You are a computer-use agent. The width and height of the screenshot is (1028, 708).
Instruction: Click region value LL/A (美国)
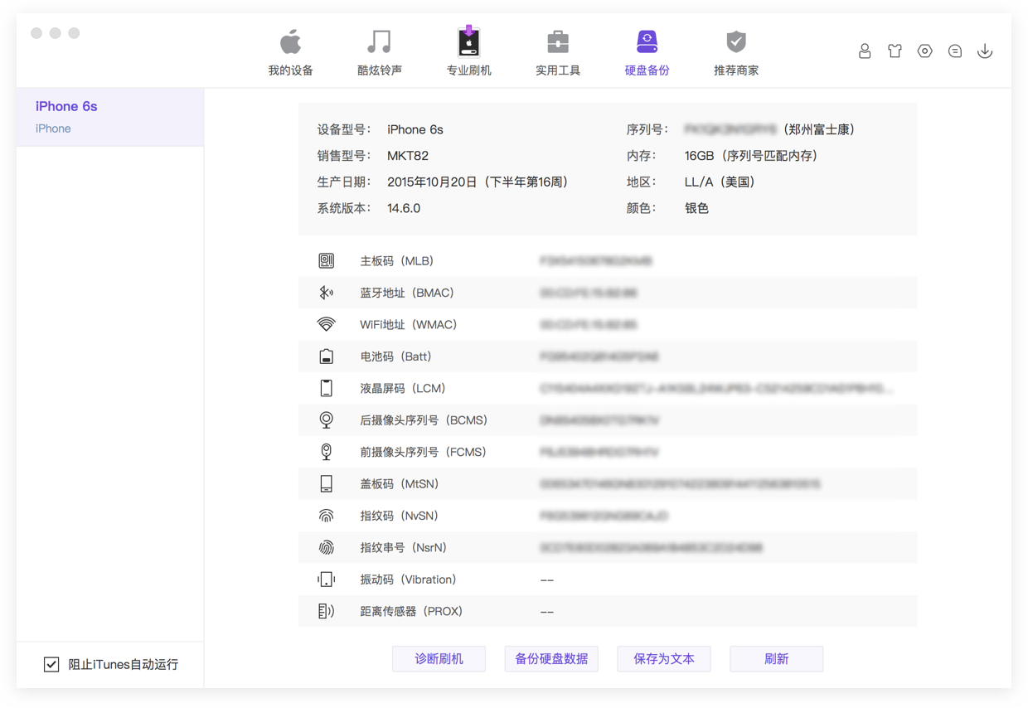720,182
